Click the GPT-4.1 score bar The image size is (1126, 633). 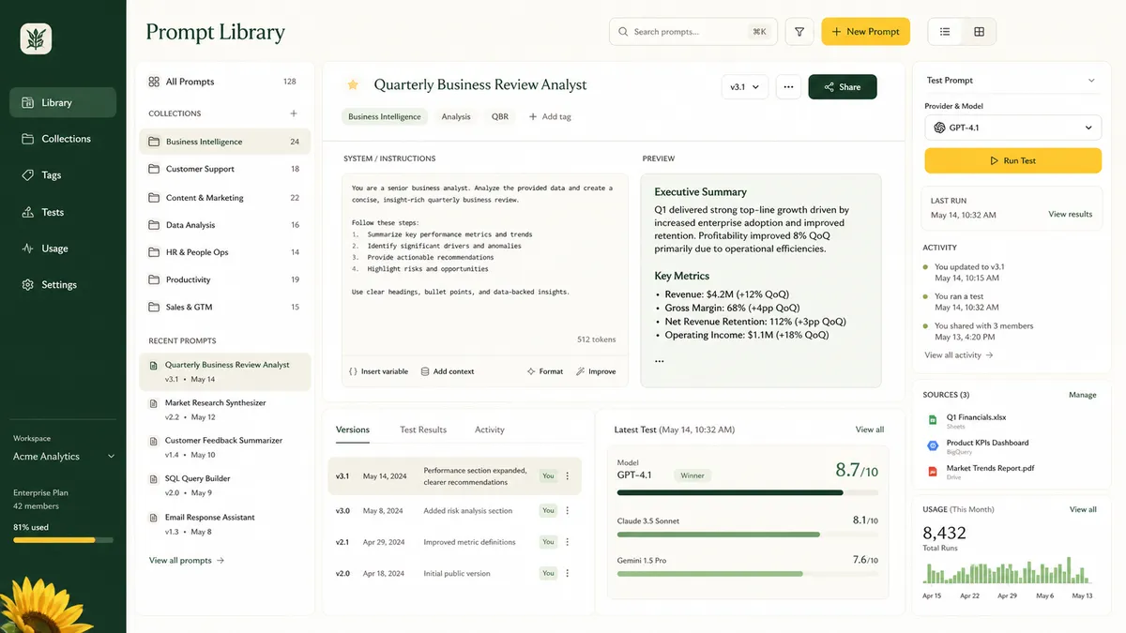(748, 491)
